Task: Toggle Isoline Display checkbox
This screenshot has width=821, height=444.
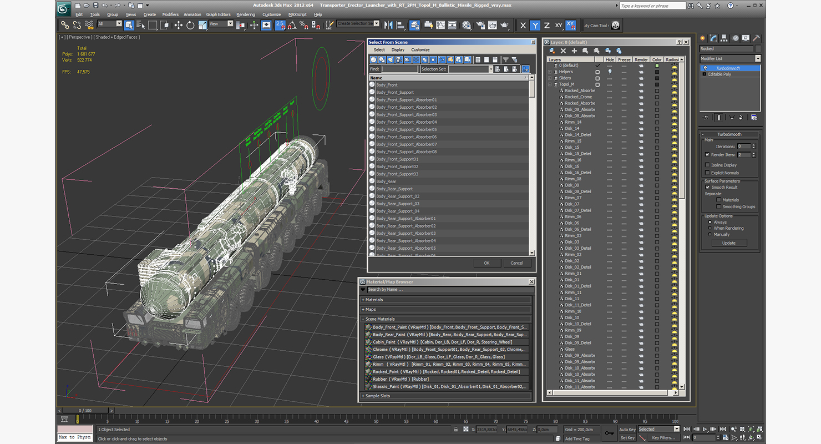Action: tap(707, 165)
